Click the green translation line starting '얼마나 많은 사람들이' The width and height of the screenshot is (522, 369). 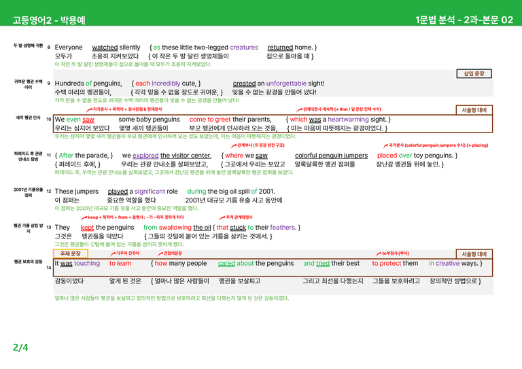tap(172, 298)
